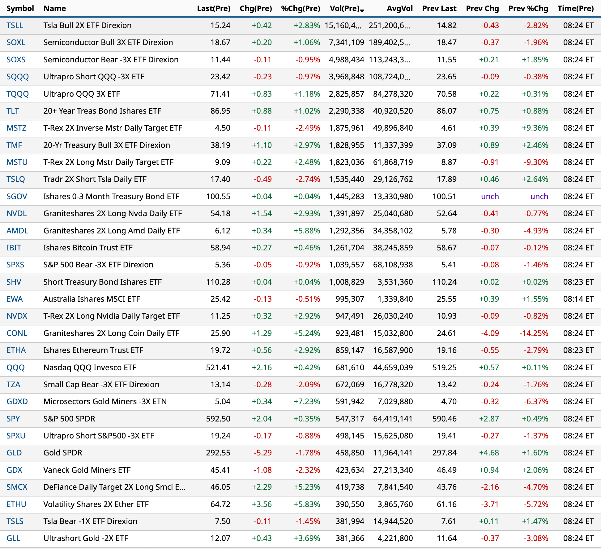Viewport: 601px width, 549px height.
Task: Select the Gold SPDR name cell
Action: (63, 453)
